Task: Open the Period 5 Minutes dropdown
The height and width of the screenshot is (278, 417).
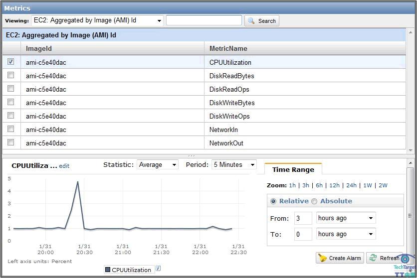Action: point(234,164)
